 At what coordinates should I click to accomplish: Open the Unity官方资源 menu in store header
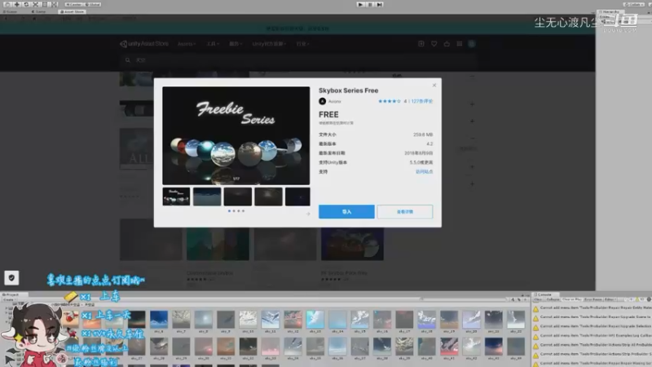point(269,44)
